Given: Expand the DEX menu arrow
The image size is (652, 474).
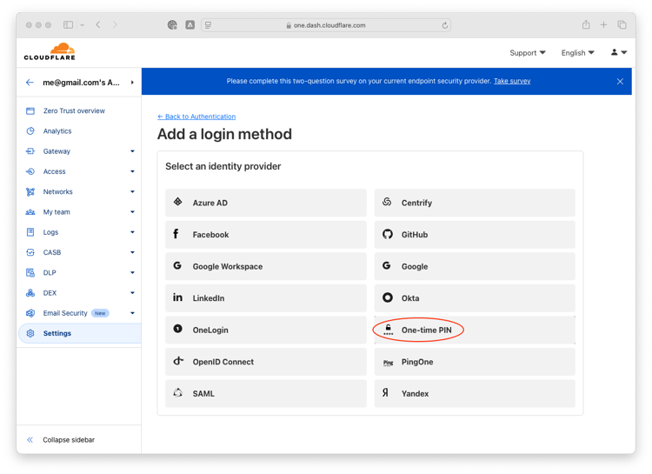Looking at the screenshot, I should [132, 293].
